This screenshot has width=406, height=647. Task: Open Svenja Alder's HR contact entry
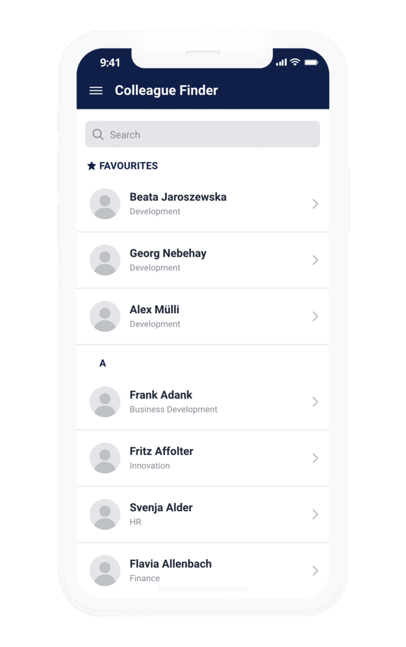[x=203, y=514]
